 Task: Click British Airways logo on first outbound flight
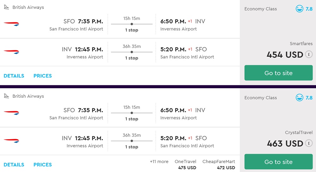[x=11, y=24]
